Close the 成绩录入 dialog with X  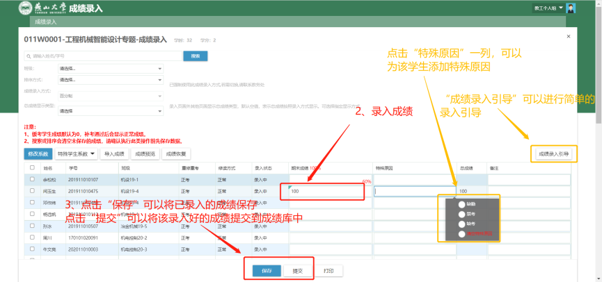click(568, 36)
